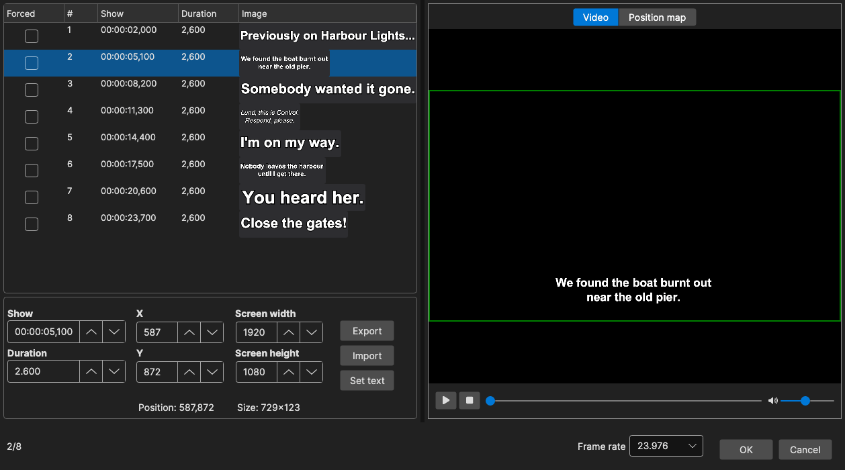Click the Show time input field
The image size is (845, 470).
pyautogui.click(x=44, y=332)
